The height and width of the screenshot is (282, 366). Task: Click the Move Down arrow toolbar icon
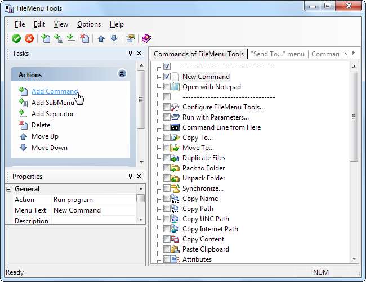coord(114,39)
